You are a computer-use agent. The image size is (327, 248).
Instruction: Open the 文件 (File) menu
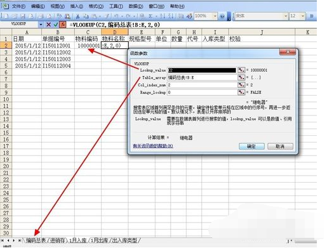point(18,6)
